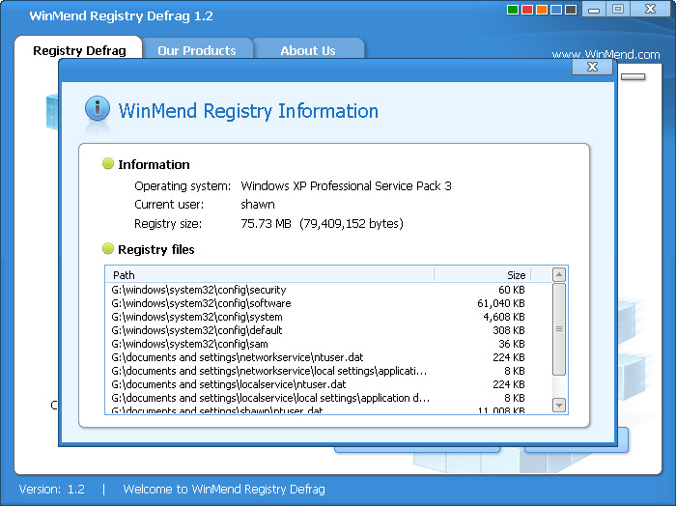The width and height of the screenshot is (676, 506).
Task: Maximize the WinMend main window
Action: (618, 9)
